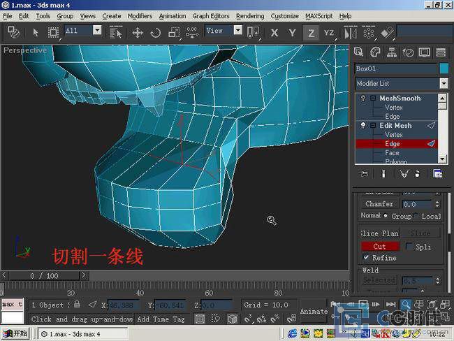This screenshot has height=341, width=454.
Task: Open the Windows Start button
Action: [x=15, y=334]
